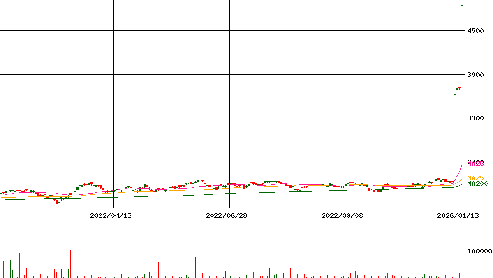Select the lowest red candlestick before 2022/04/13
This screenshot has width=493, height=278.
tap(57, 202)
